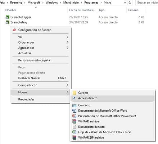
Task: Expand the Nuevo submenu arrow
Action: pos(67,92)
